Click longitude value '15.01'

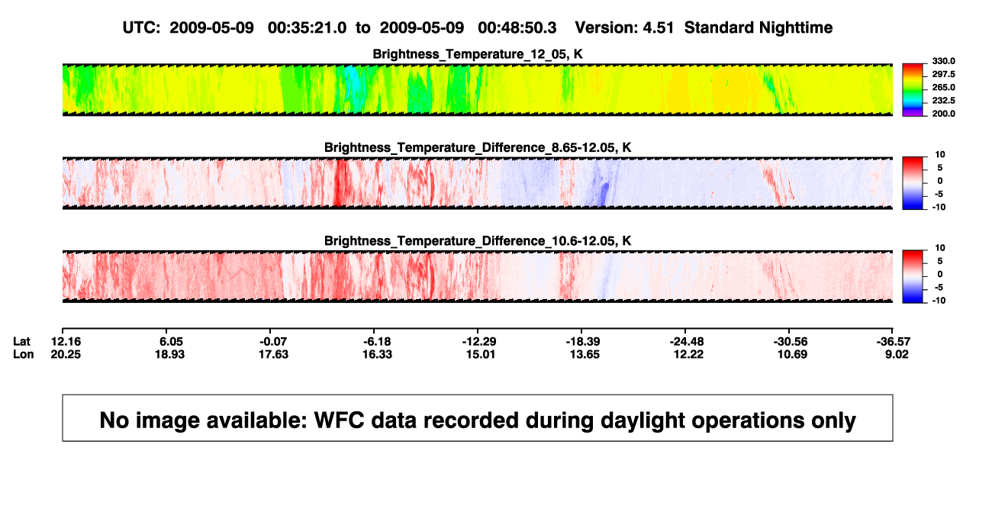pos(482,354)
